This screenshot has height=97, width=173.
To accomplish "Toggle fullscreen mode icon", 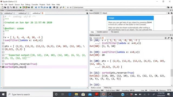I will (x=57, y=7).
